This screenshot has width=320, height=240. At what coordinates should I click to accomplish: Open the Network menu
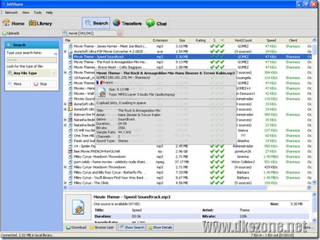click(11, 13)
